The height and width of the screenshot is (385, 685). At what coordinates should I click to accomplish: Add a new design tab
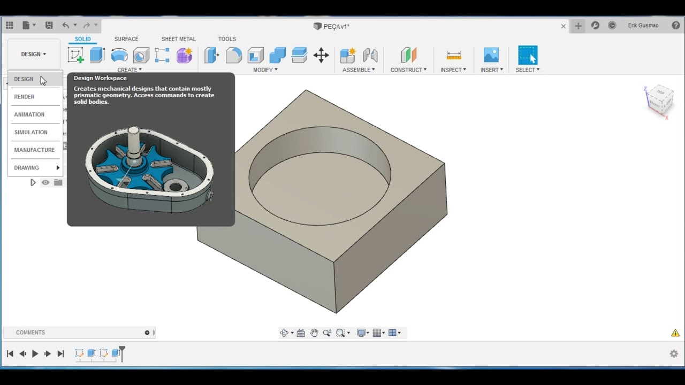coord(578,26)
